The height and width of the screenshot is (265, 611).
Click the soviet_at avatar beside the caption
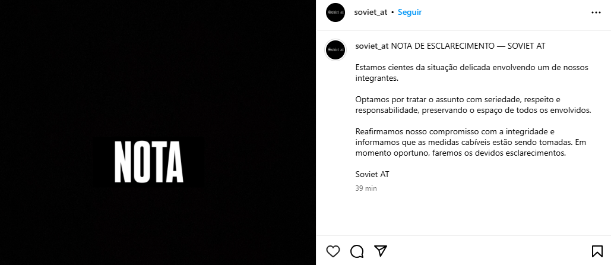[335, 50]
